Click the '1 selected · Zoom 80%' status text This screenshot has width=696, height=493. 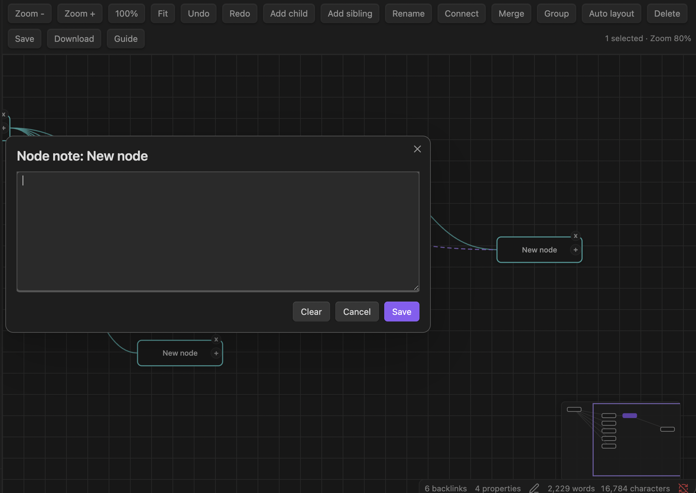pos(648,38)
